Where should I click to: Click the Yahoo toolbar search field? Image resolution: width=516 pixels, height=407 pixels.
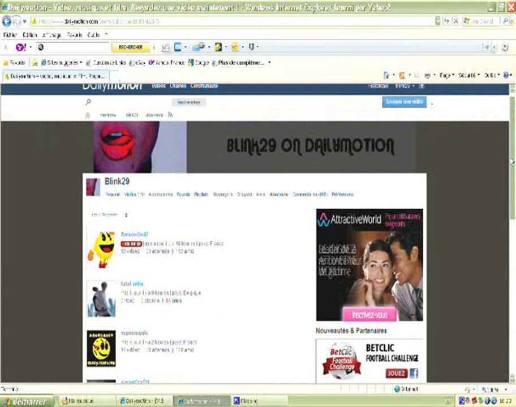point(72,47)
